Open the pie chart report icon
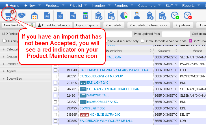The image size is (206, 125). coord(124,16)
